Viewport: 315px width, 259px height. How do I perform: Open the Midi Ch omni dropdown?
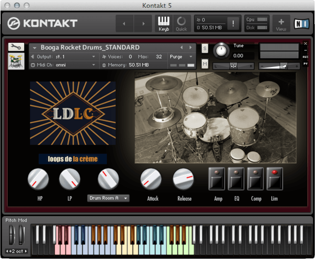point(64,65)
